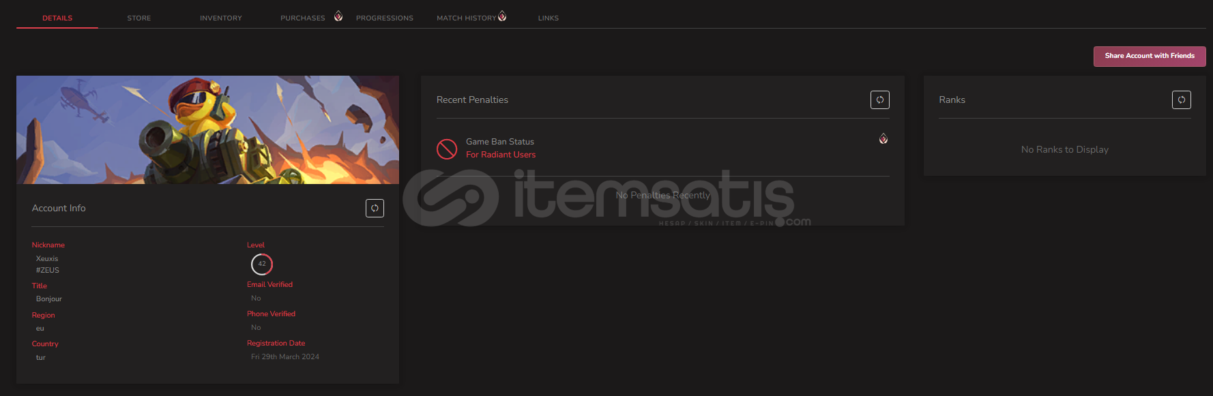Viewport: 1213px width, 396px height.
Task: Select the Progressions tab
Action: tap(385, 18)
